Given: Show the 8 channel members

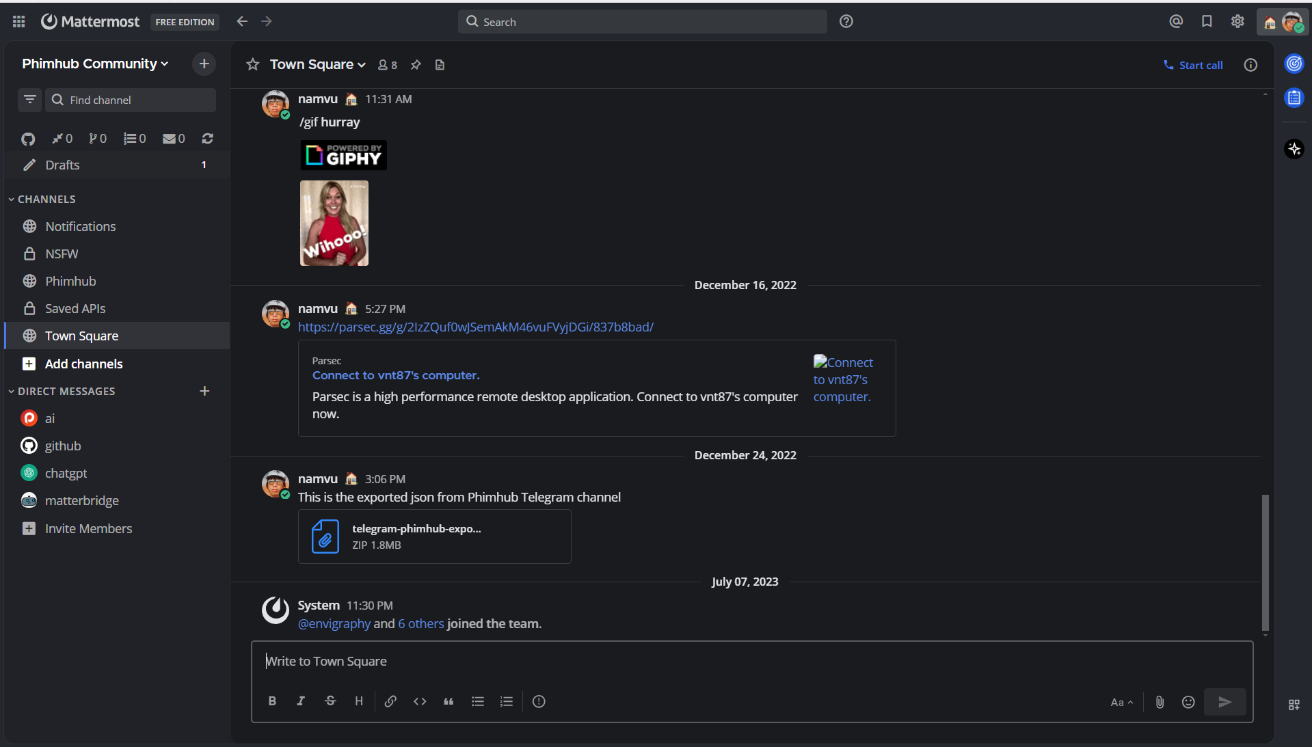Looking at the screenshot, I should 388,65.
